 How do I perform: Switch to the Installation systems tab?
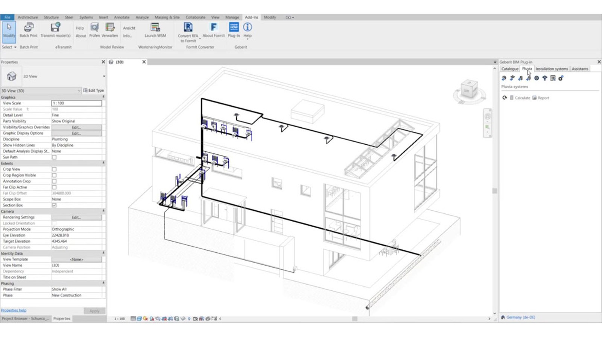coord(552,69)
